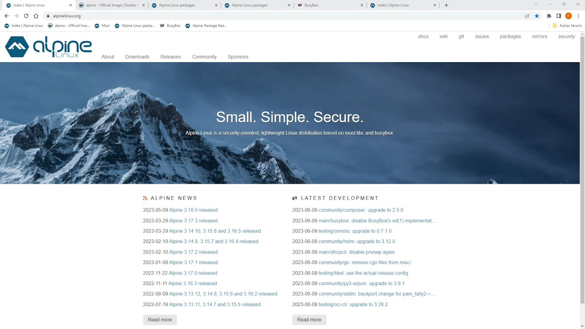Viewport: 585px width, 329px height.
Task: Click the Alpine Linux logo
Action: (x=48, y=47)
